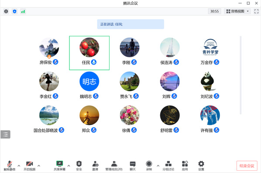Select 万金存's 青衿学堂 logo avatar
Viewport: 261px width, 173px height.
click(x=210, y=47)
